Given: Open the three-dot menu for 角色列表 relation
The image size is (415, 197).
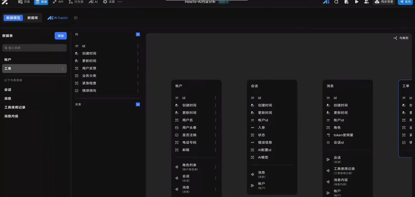Looking at the screenshot, I should tap(216, 167).
